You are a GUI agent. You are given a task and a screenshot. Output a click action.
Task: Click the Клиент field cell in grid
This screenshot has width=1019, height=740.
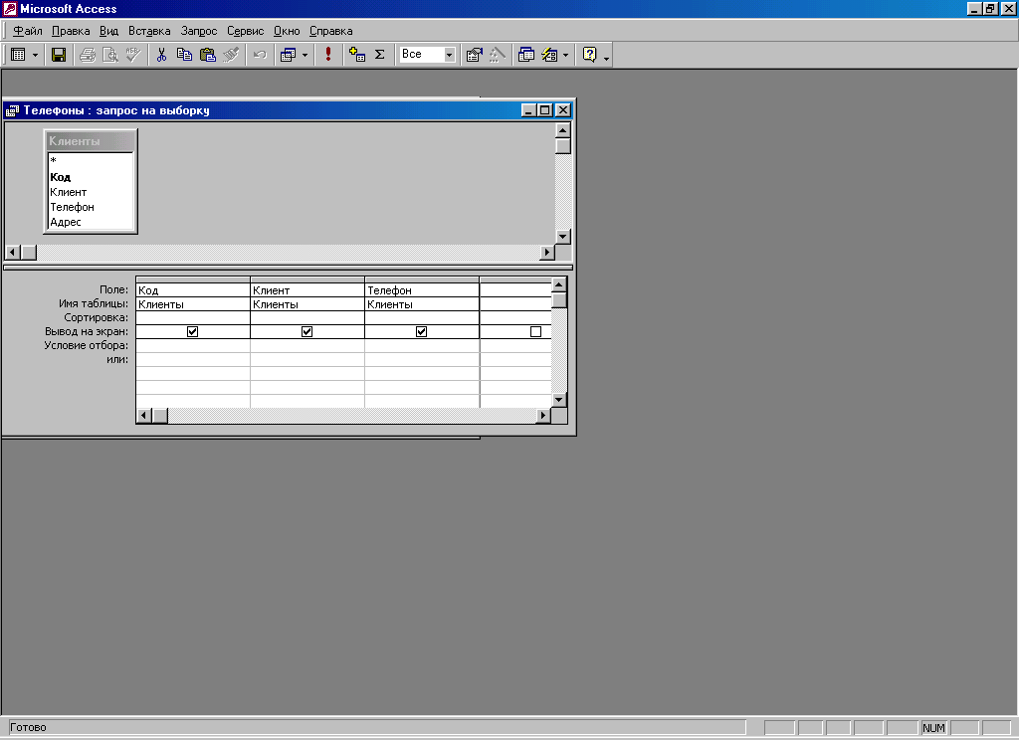(x=306, y=289)
